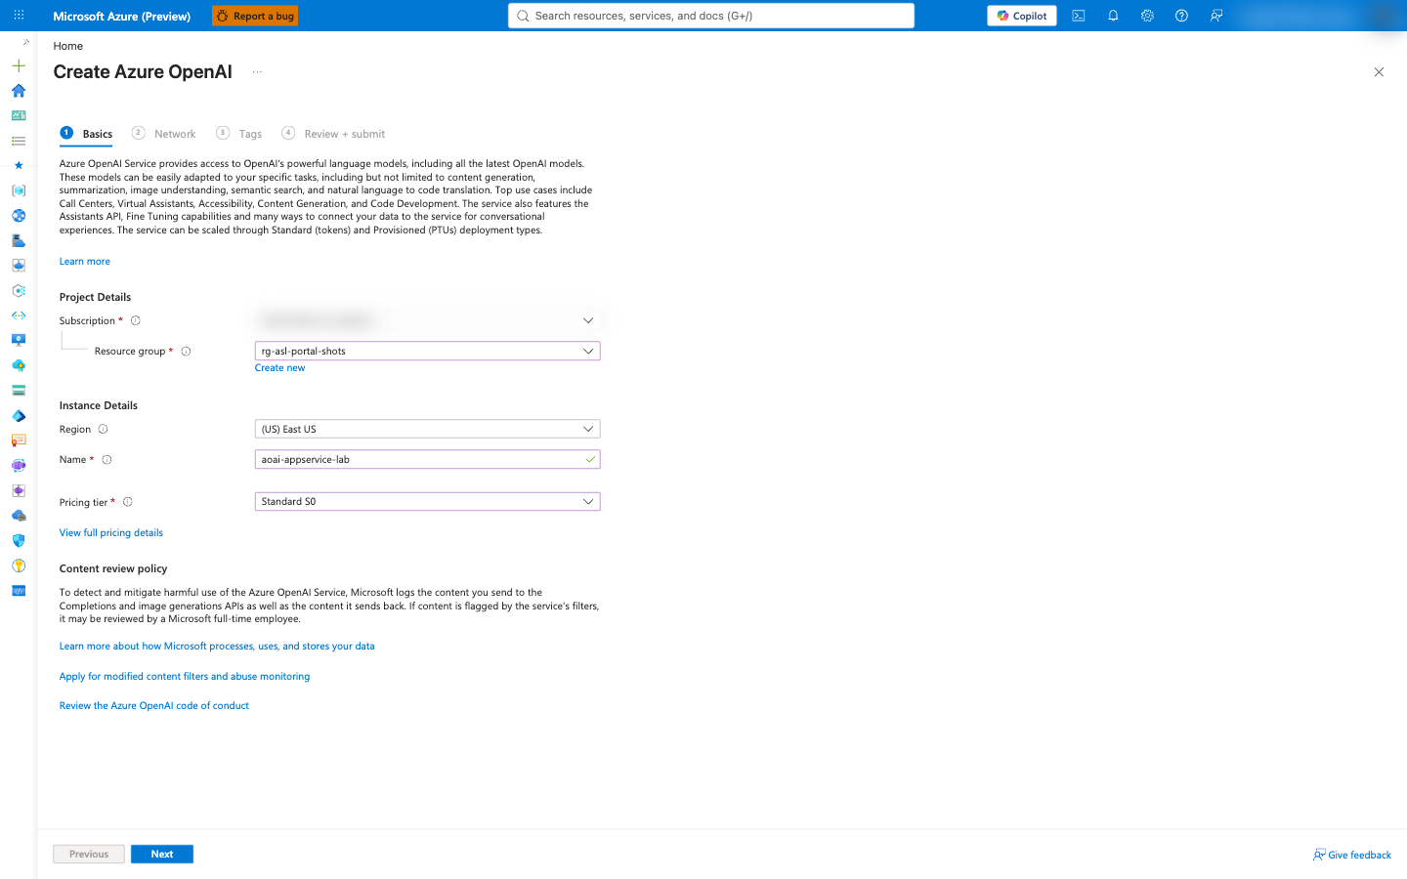The image size is (1407, 879).
Task: Click the Previous button
Action: click(89, 854)
